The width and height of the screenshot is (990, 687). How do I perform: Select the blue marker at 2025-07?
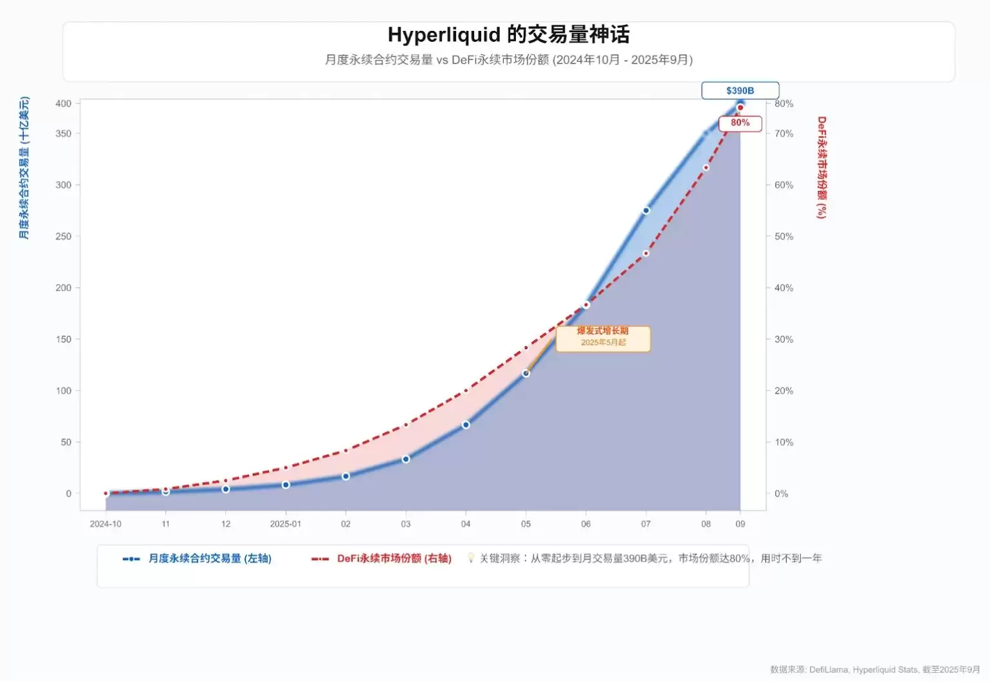646,210
